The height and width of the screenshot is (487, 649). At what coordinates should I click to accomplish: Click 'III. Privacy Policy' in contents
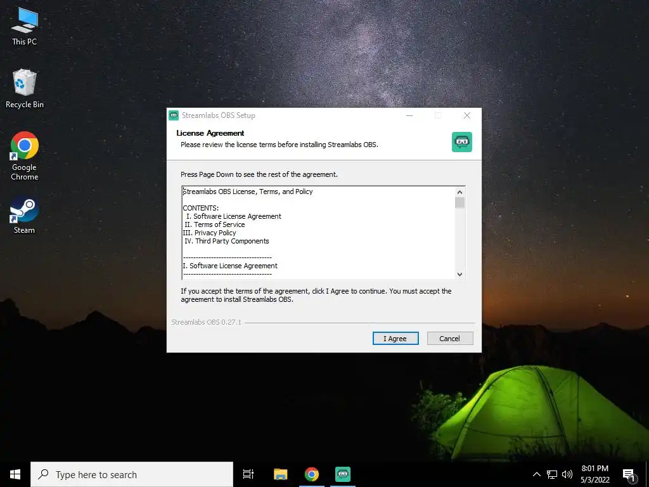(x=209, y=233)
